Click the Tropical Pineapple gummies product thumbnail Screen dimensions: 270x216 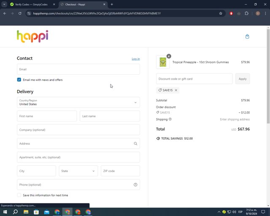(x=163, y=62)
